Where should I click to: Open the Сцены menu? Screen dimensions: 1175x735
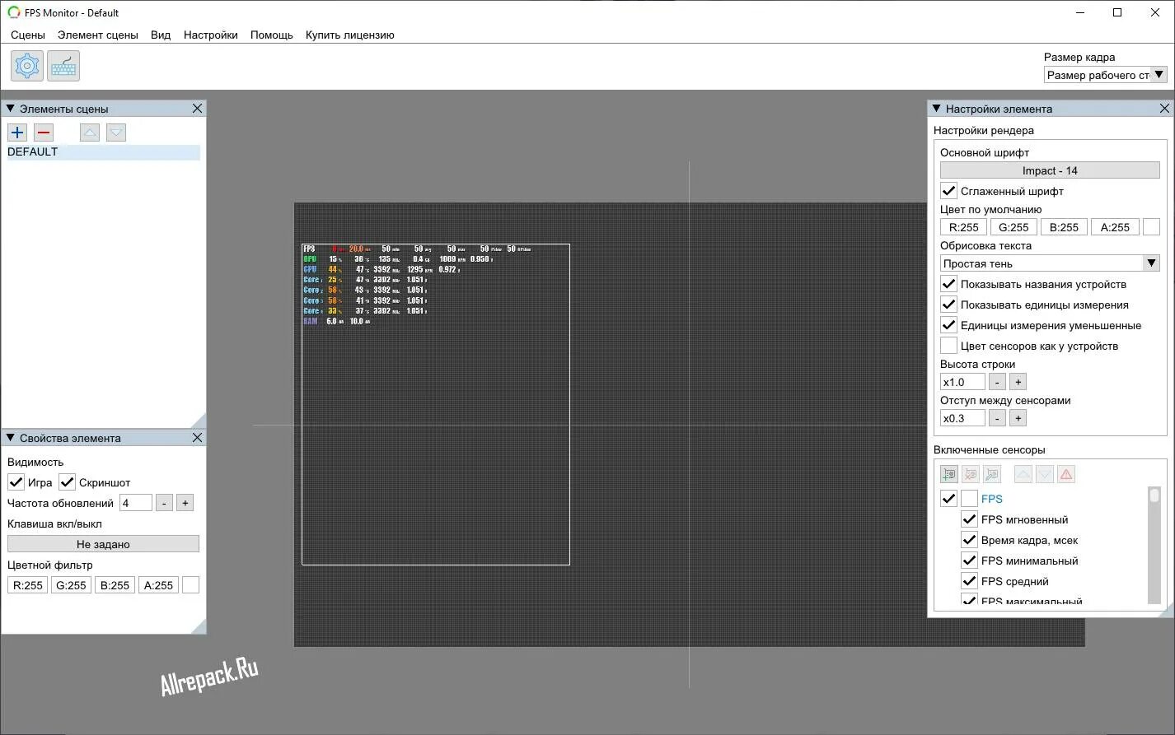28,35
